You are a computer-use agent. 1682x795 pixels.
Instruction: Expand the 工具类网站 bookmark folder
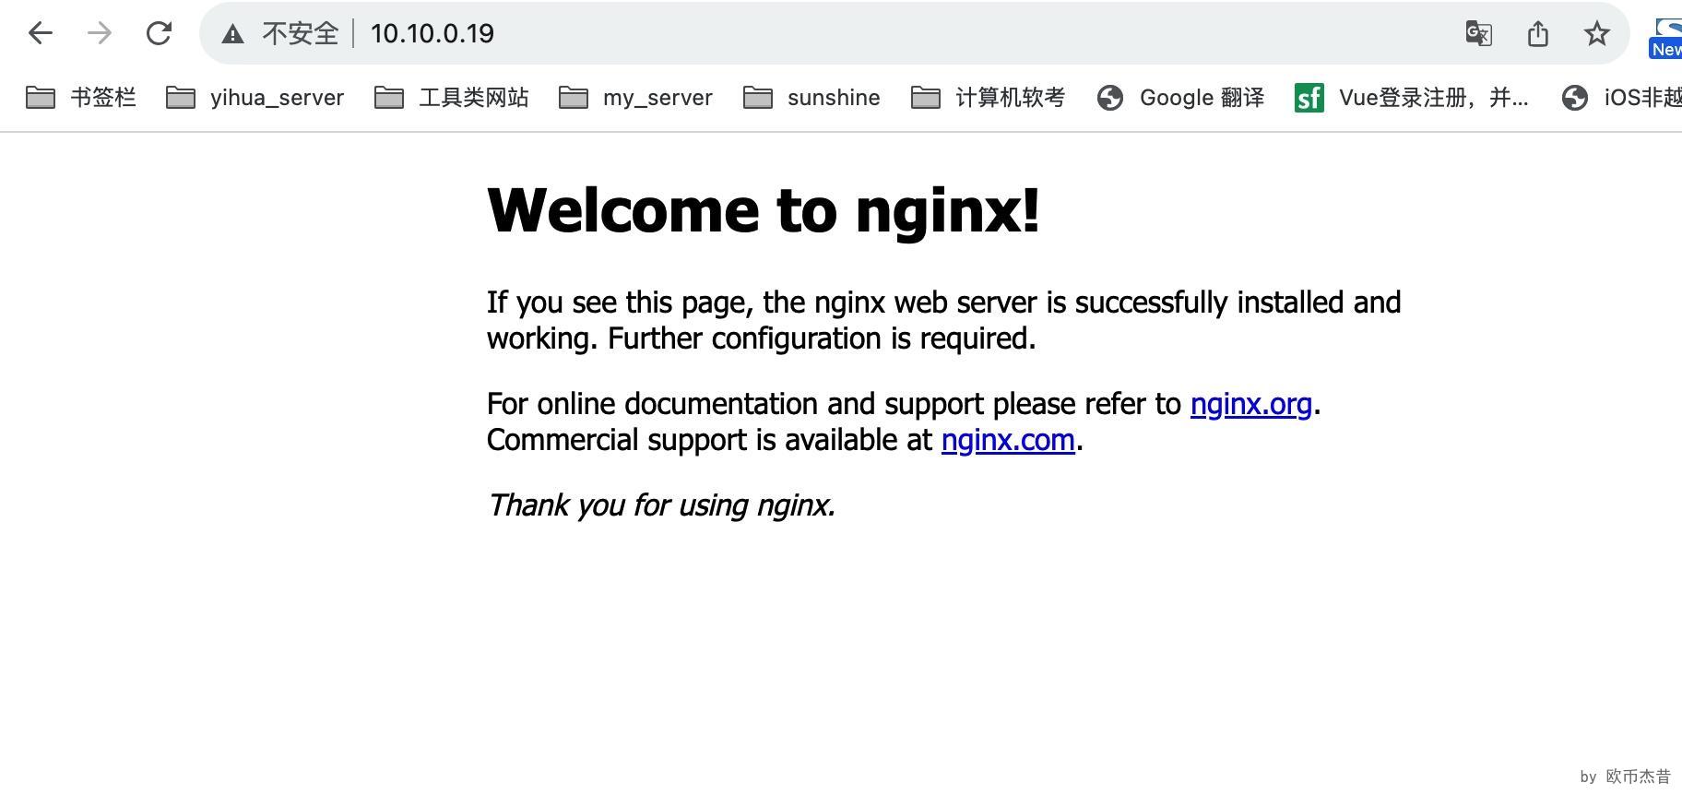point(452,98)
